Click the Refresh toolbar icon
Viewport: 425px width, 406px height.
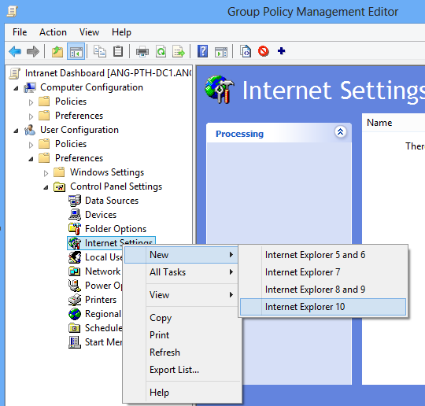tap(161, 51)
